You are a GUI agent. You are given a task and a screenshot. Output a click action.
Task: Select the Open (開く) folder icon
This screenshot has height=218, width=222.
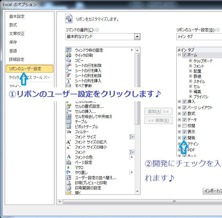coord(69,192)
